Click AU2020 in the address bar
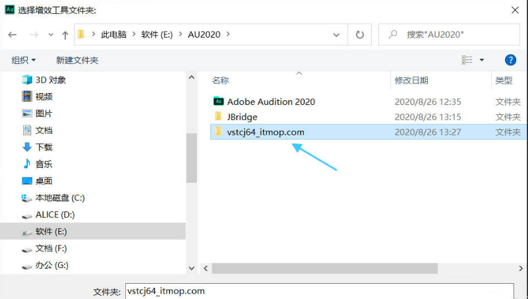528x299 pixels. 204,35
